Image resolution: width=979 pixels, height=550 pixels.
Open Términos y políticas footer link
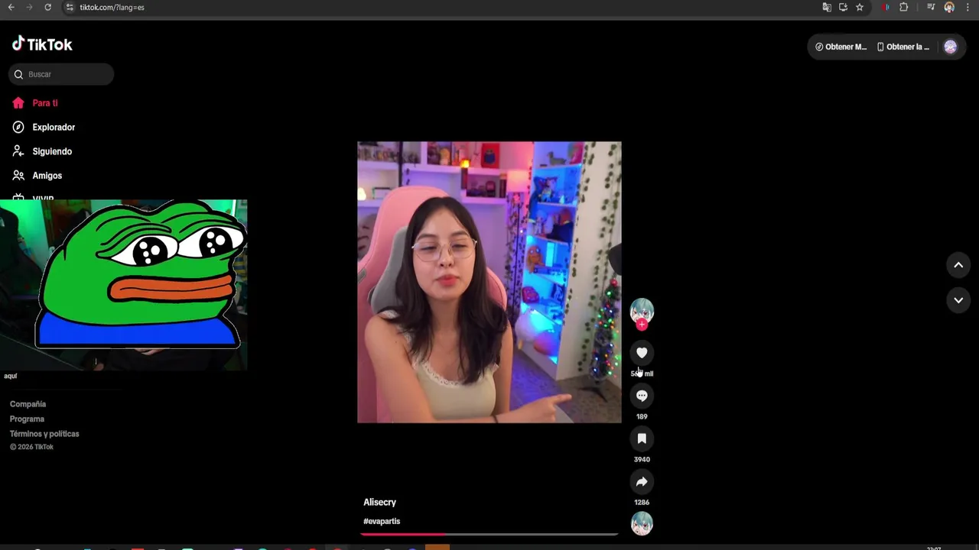click(x=44, y=434)
